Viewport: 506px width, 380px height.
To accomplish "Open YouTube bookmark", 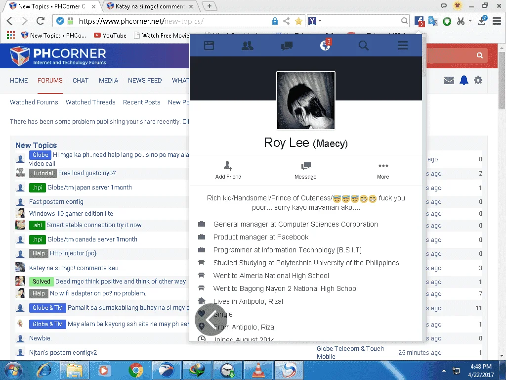I will (x=110, y=35).
